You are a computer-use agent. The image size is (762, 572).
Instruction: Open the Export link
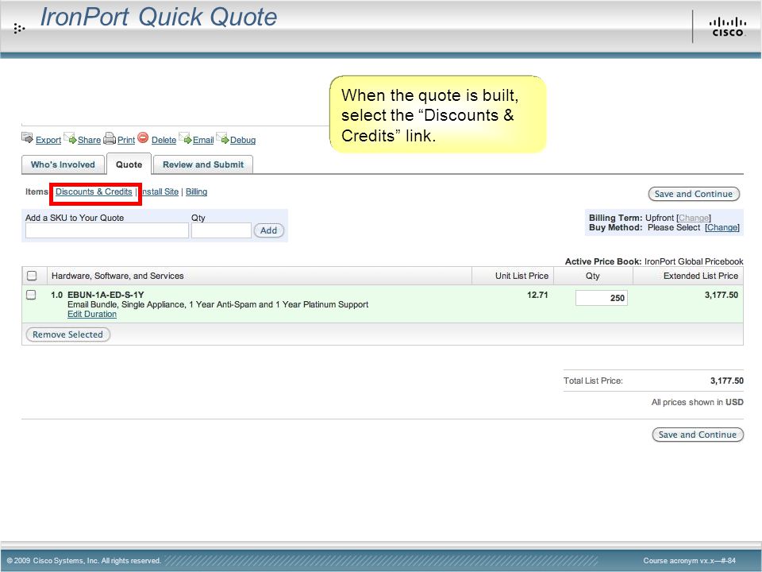[48, 140]
